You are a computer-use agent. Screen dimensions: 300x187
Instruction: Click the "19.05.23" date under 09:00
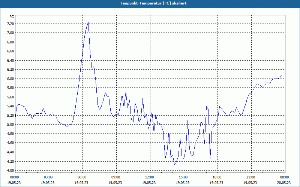[x=115, y=183]
